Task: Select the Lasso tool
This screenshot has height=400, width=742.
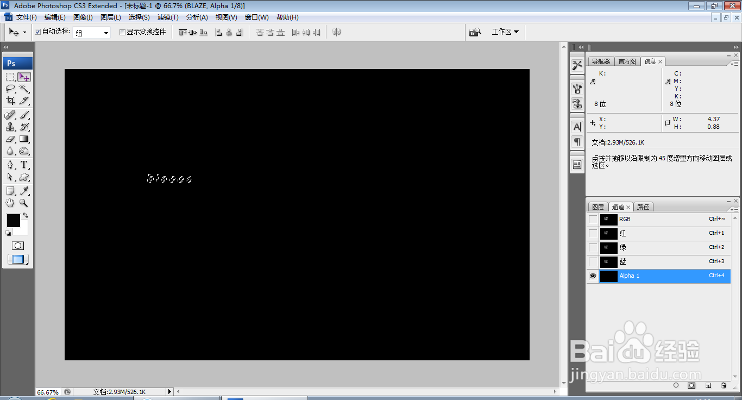Action: 10,89
